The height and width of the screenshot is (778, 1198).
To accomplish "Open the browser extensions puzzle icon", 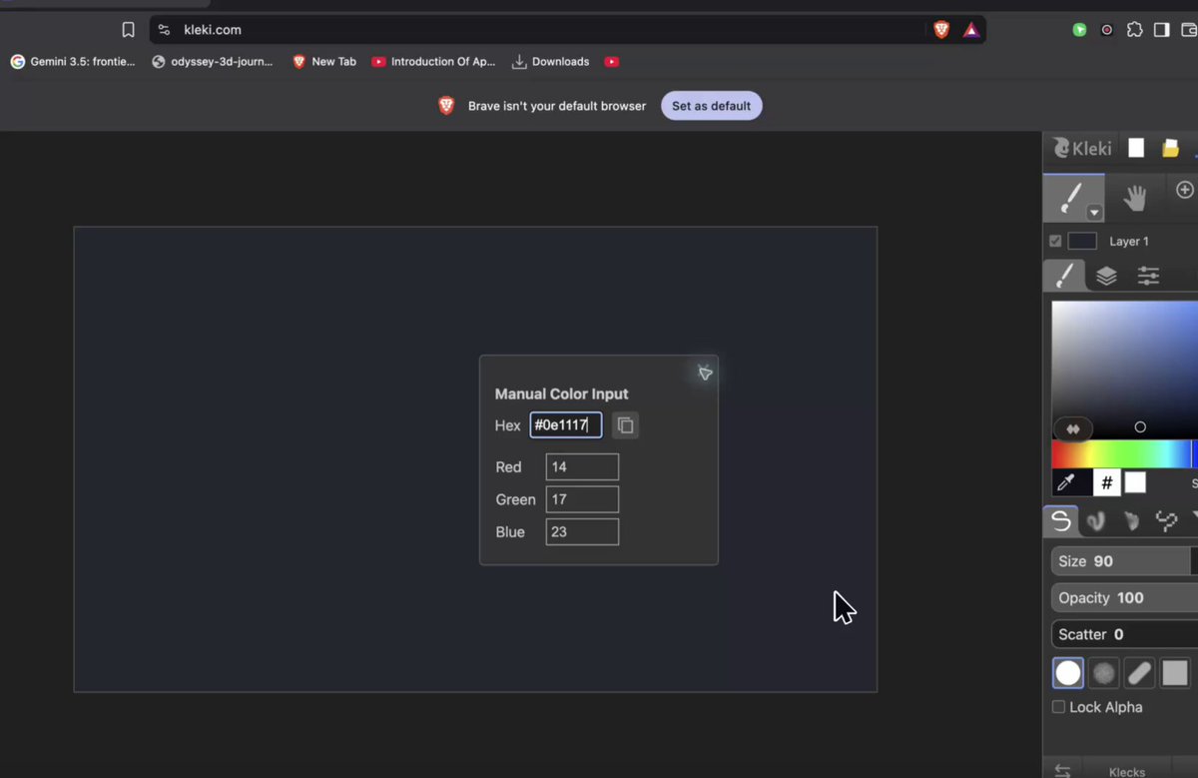I will [x=1134, y=30].
